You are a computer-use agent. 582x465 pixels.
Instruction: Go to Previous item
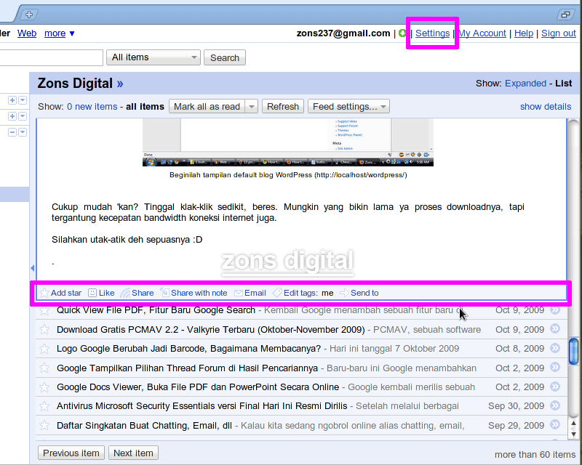pos(71,453)
